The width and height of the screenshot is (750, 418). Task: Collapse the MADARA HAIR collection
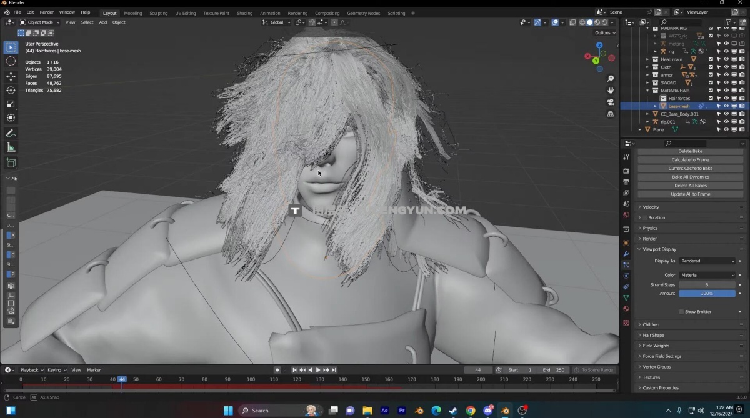(647, 91)
